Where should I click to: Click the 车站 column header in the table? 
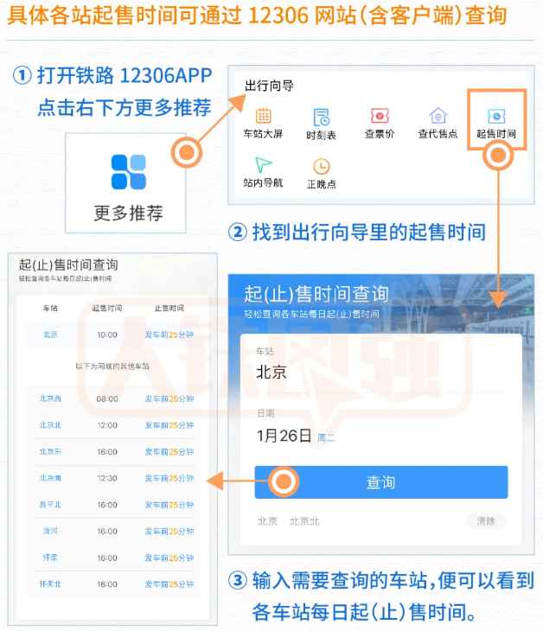click(50, 309)
